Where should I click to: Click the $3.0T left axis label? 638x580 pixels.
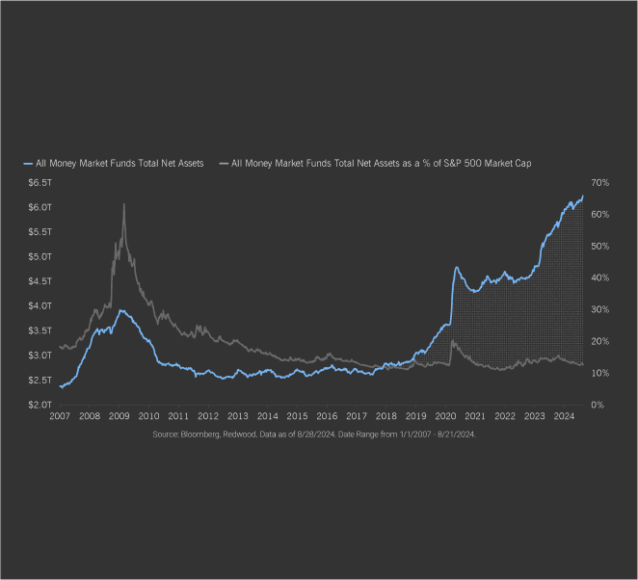[40, 356]
